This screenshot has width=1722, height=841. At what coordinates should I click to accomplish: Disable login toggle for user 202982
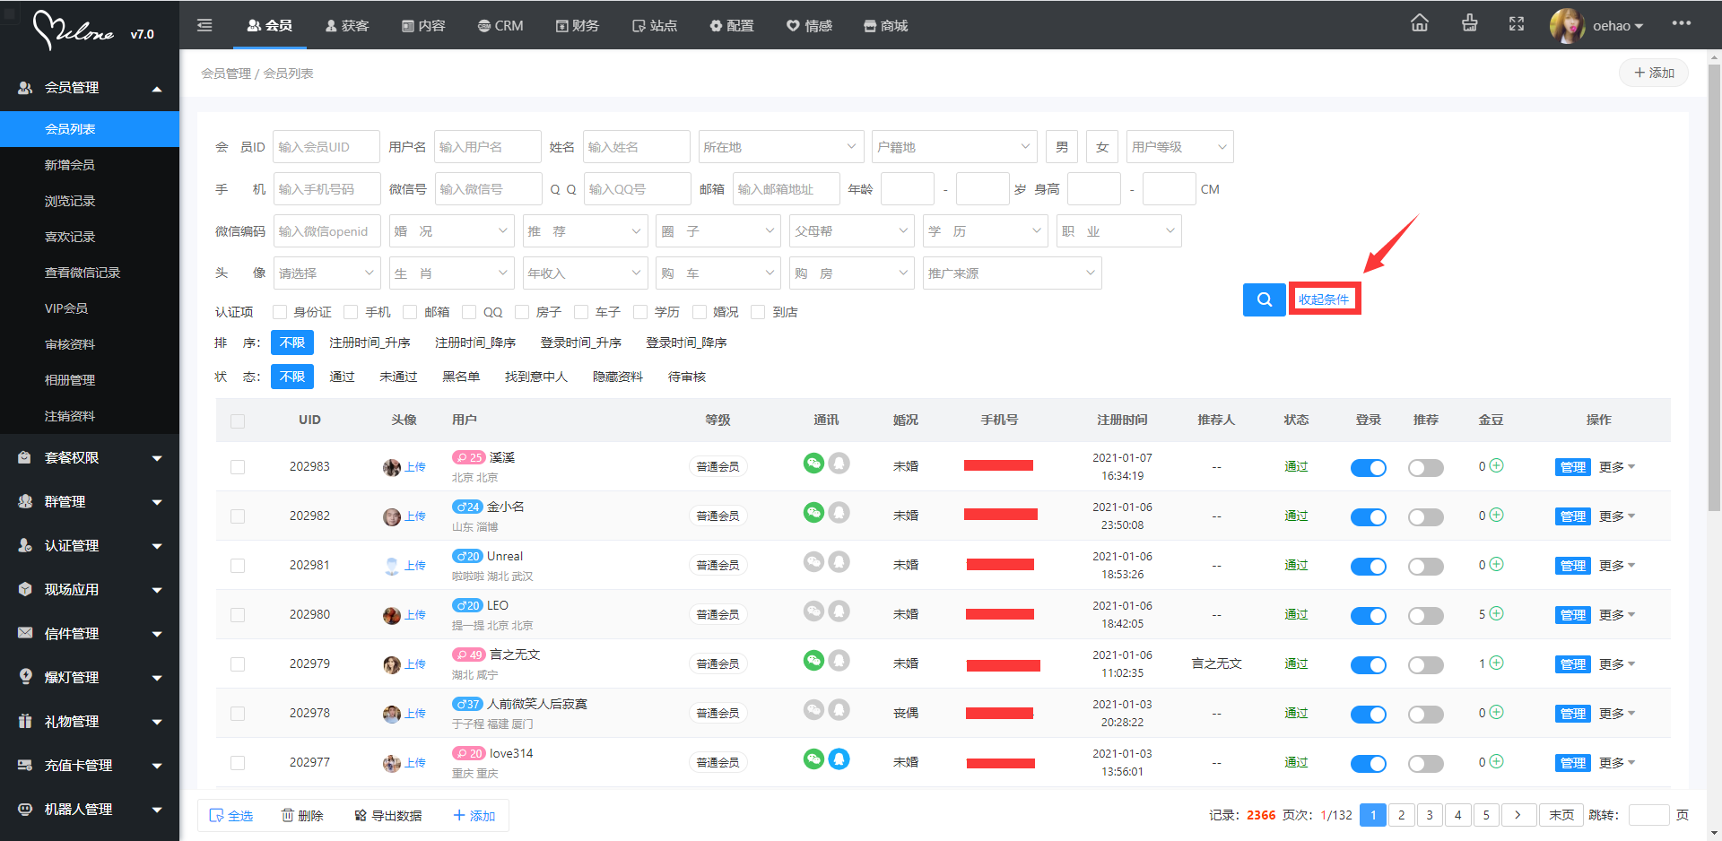1368,516
